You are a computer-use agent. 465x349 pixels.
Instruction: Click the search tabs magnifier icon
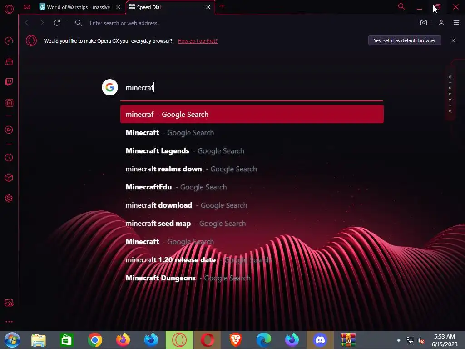pyautogui.click(x=401, y=6)
